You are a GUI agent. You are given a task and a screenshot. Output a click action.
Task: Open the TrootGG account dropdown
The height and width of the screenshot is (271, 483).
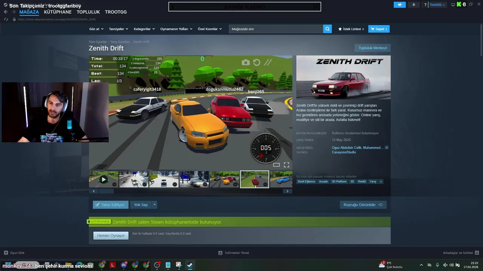click(x=437, y=5)
